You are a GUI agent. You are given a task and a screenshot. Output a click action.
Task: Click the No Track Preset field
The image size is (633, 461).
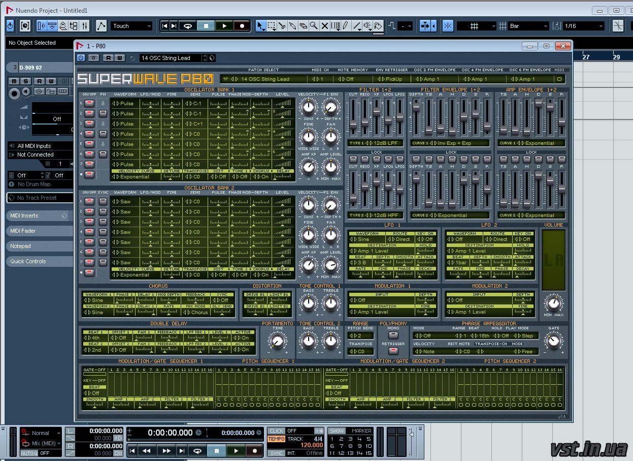tap(40, 198)
